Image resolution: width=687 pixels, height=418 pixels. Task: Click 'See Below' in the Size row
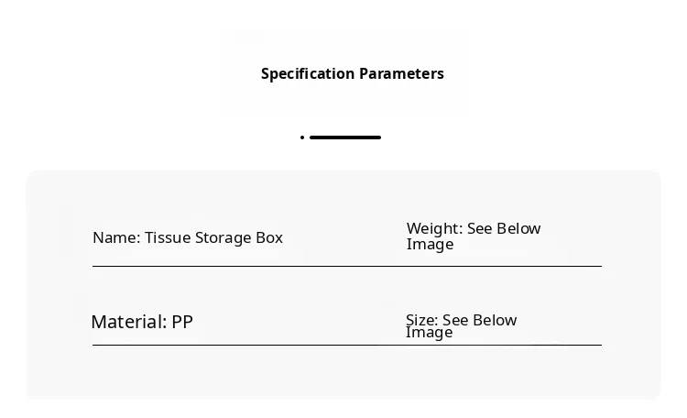480,320
